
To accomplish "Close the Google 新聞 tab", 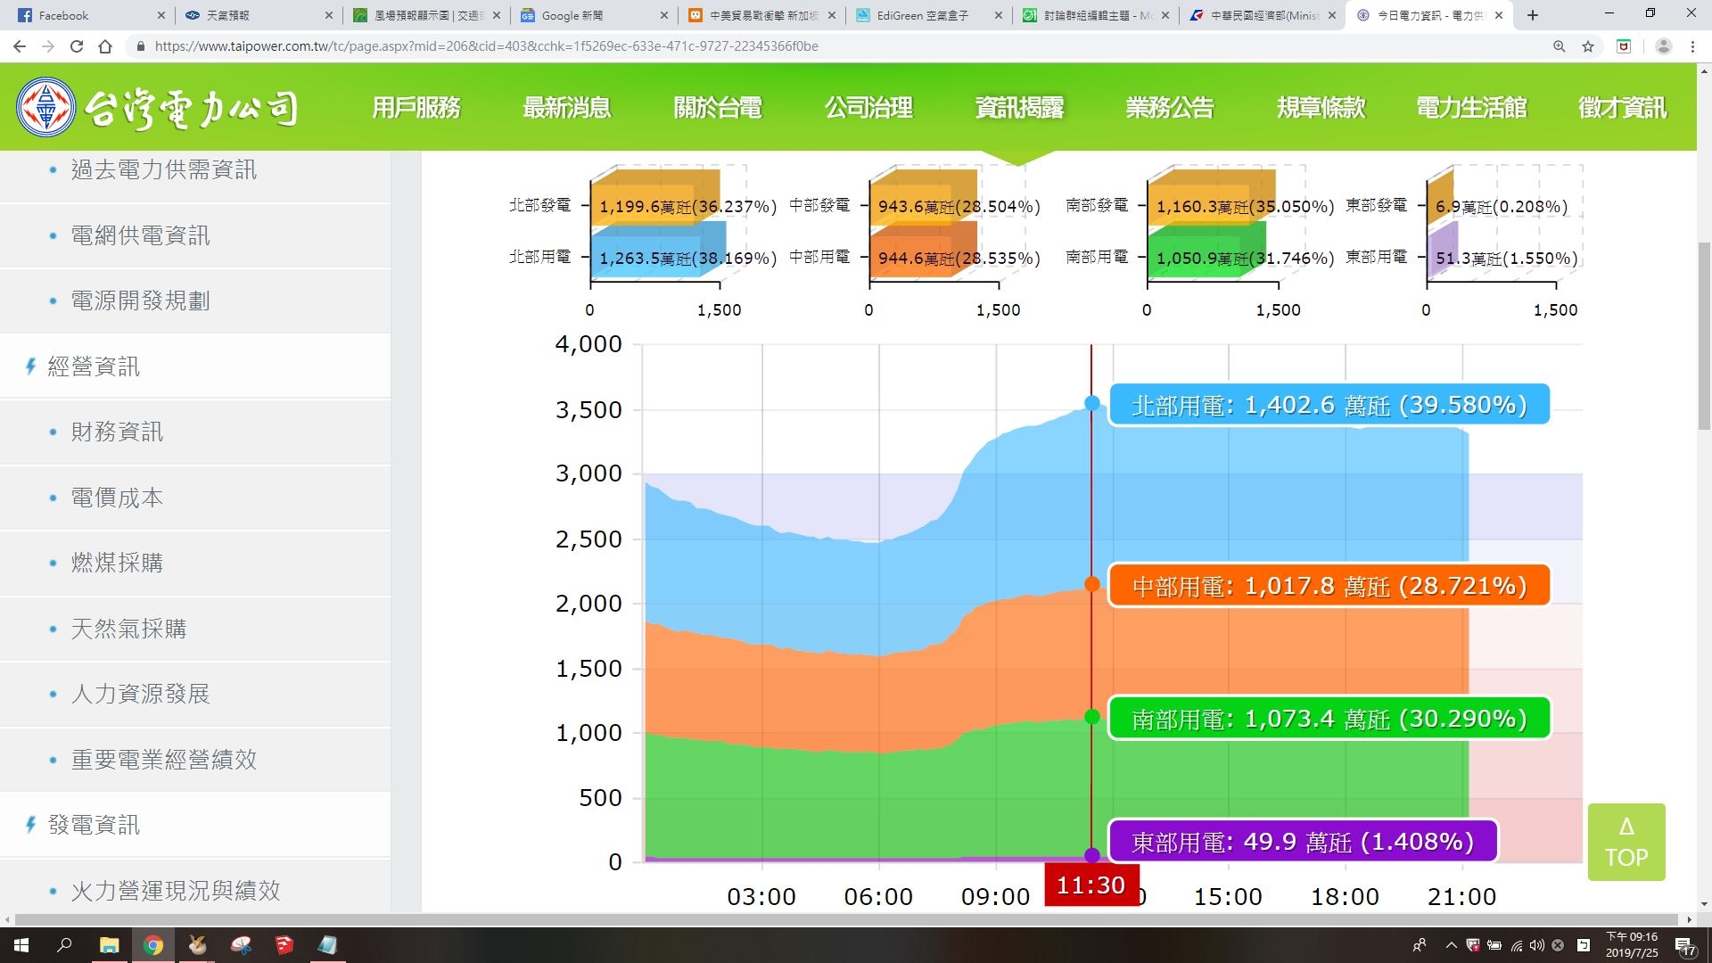I will pos(664,15).
